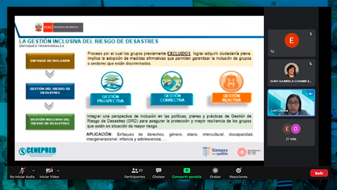Screen dimensions: 337x190
Task: Expand the audio options arrow
Action: tap(33, 171)
